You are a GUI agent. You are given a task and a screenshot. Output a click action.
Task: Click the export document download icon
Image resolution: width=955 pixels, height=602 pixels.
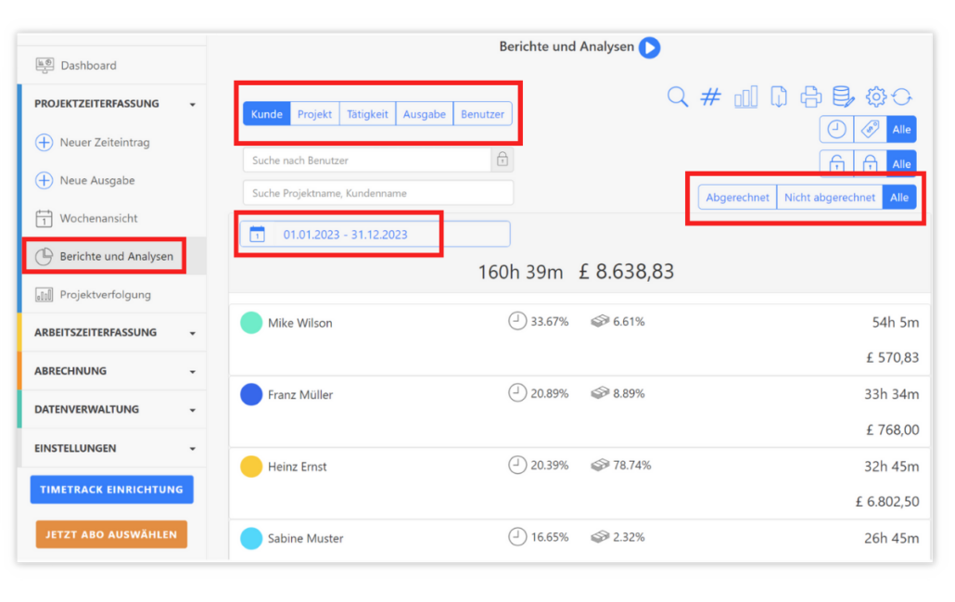(x=779, y=96)
